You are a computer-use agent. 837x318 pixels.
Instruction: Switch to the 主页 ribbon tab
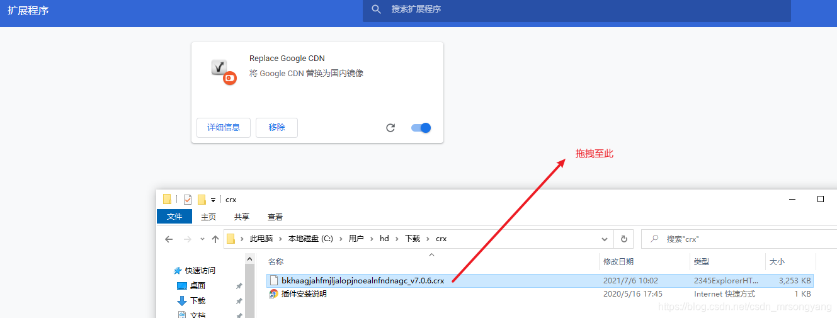pos(208,217)
